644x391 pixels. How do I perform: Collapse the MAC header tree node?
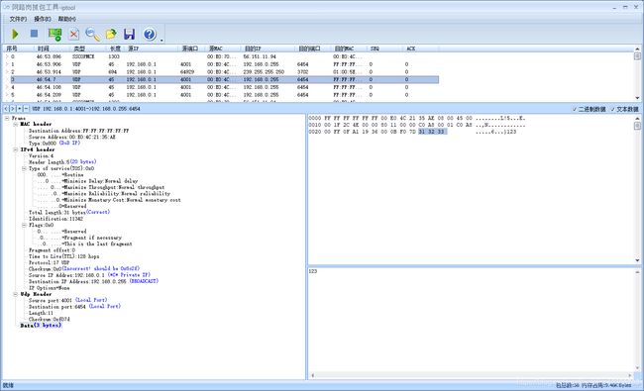pyautogui.click(x=15, y=124)
